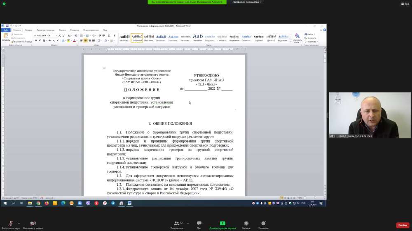Click the Windows Start button
This screenshot has height=231, width=412.
pos(5,203)
